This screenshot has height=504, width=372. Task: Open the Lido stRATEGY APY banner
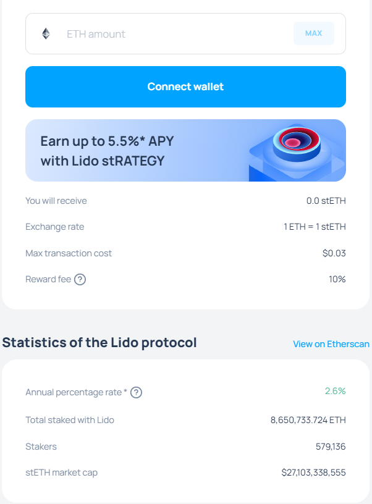(x=185, y=150)
